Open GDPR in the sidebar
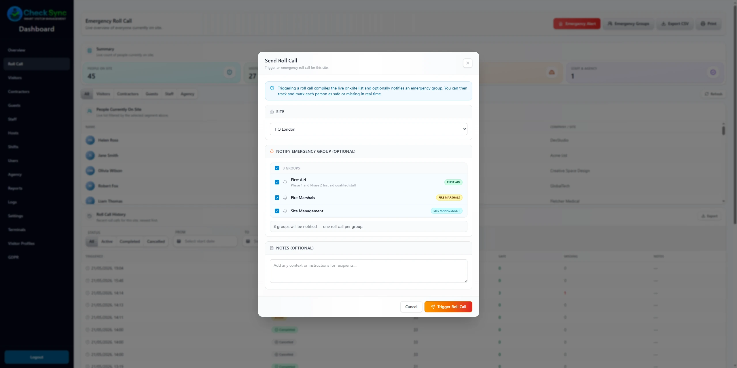 [13, 257]
